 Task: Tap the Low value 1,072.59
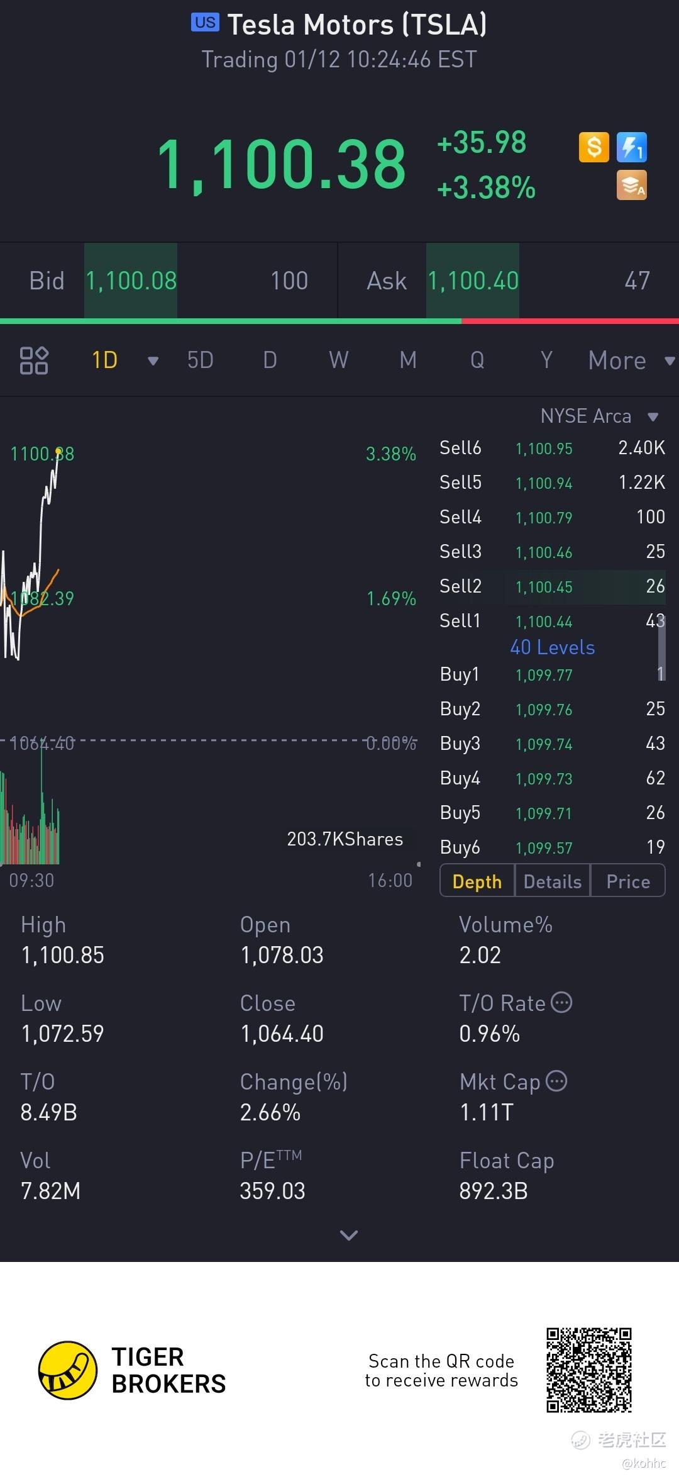[62, 1034]
